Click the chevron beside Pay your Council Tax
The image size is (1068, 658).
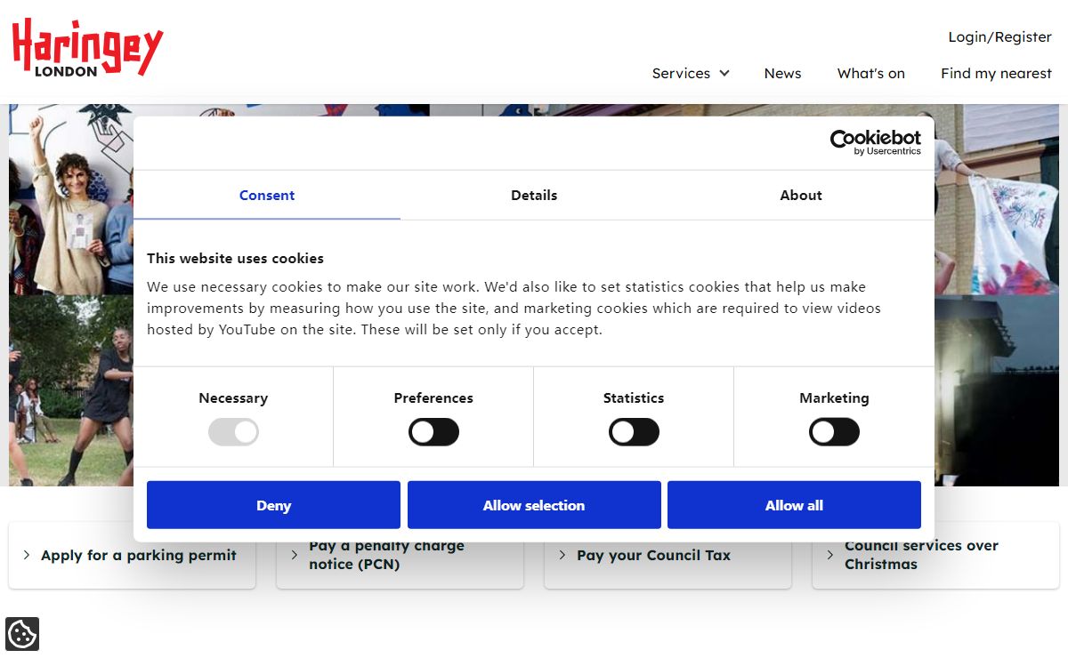pyautogui.click(x=562, y=555)
